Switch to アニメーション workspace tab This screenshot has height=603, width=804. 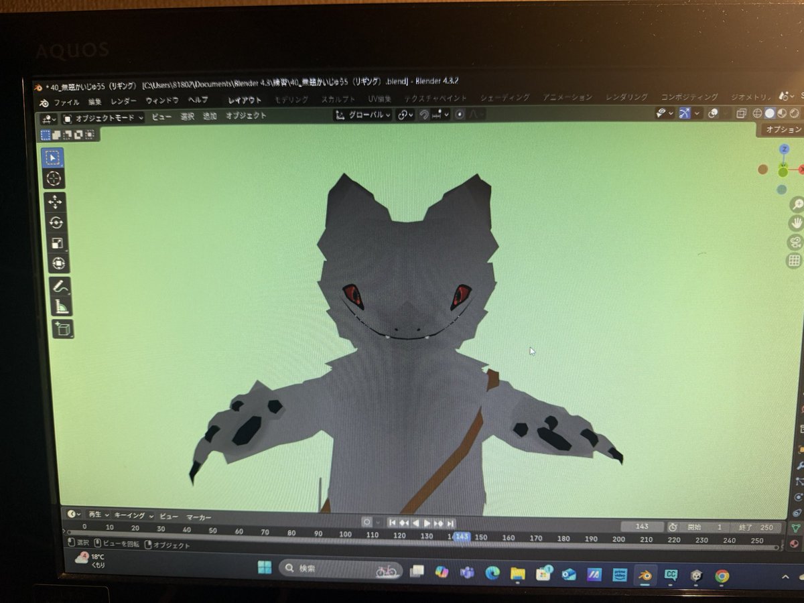pos(568,98)
